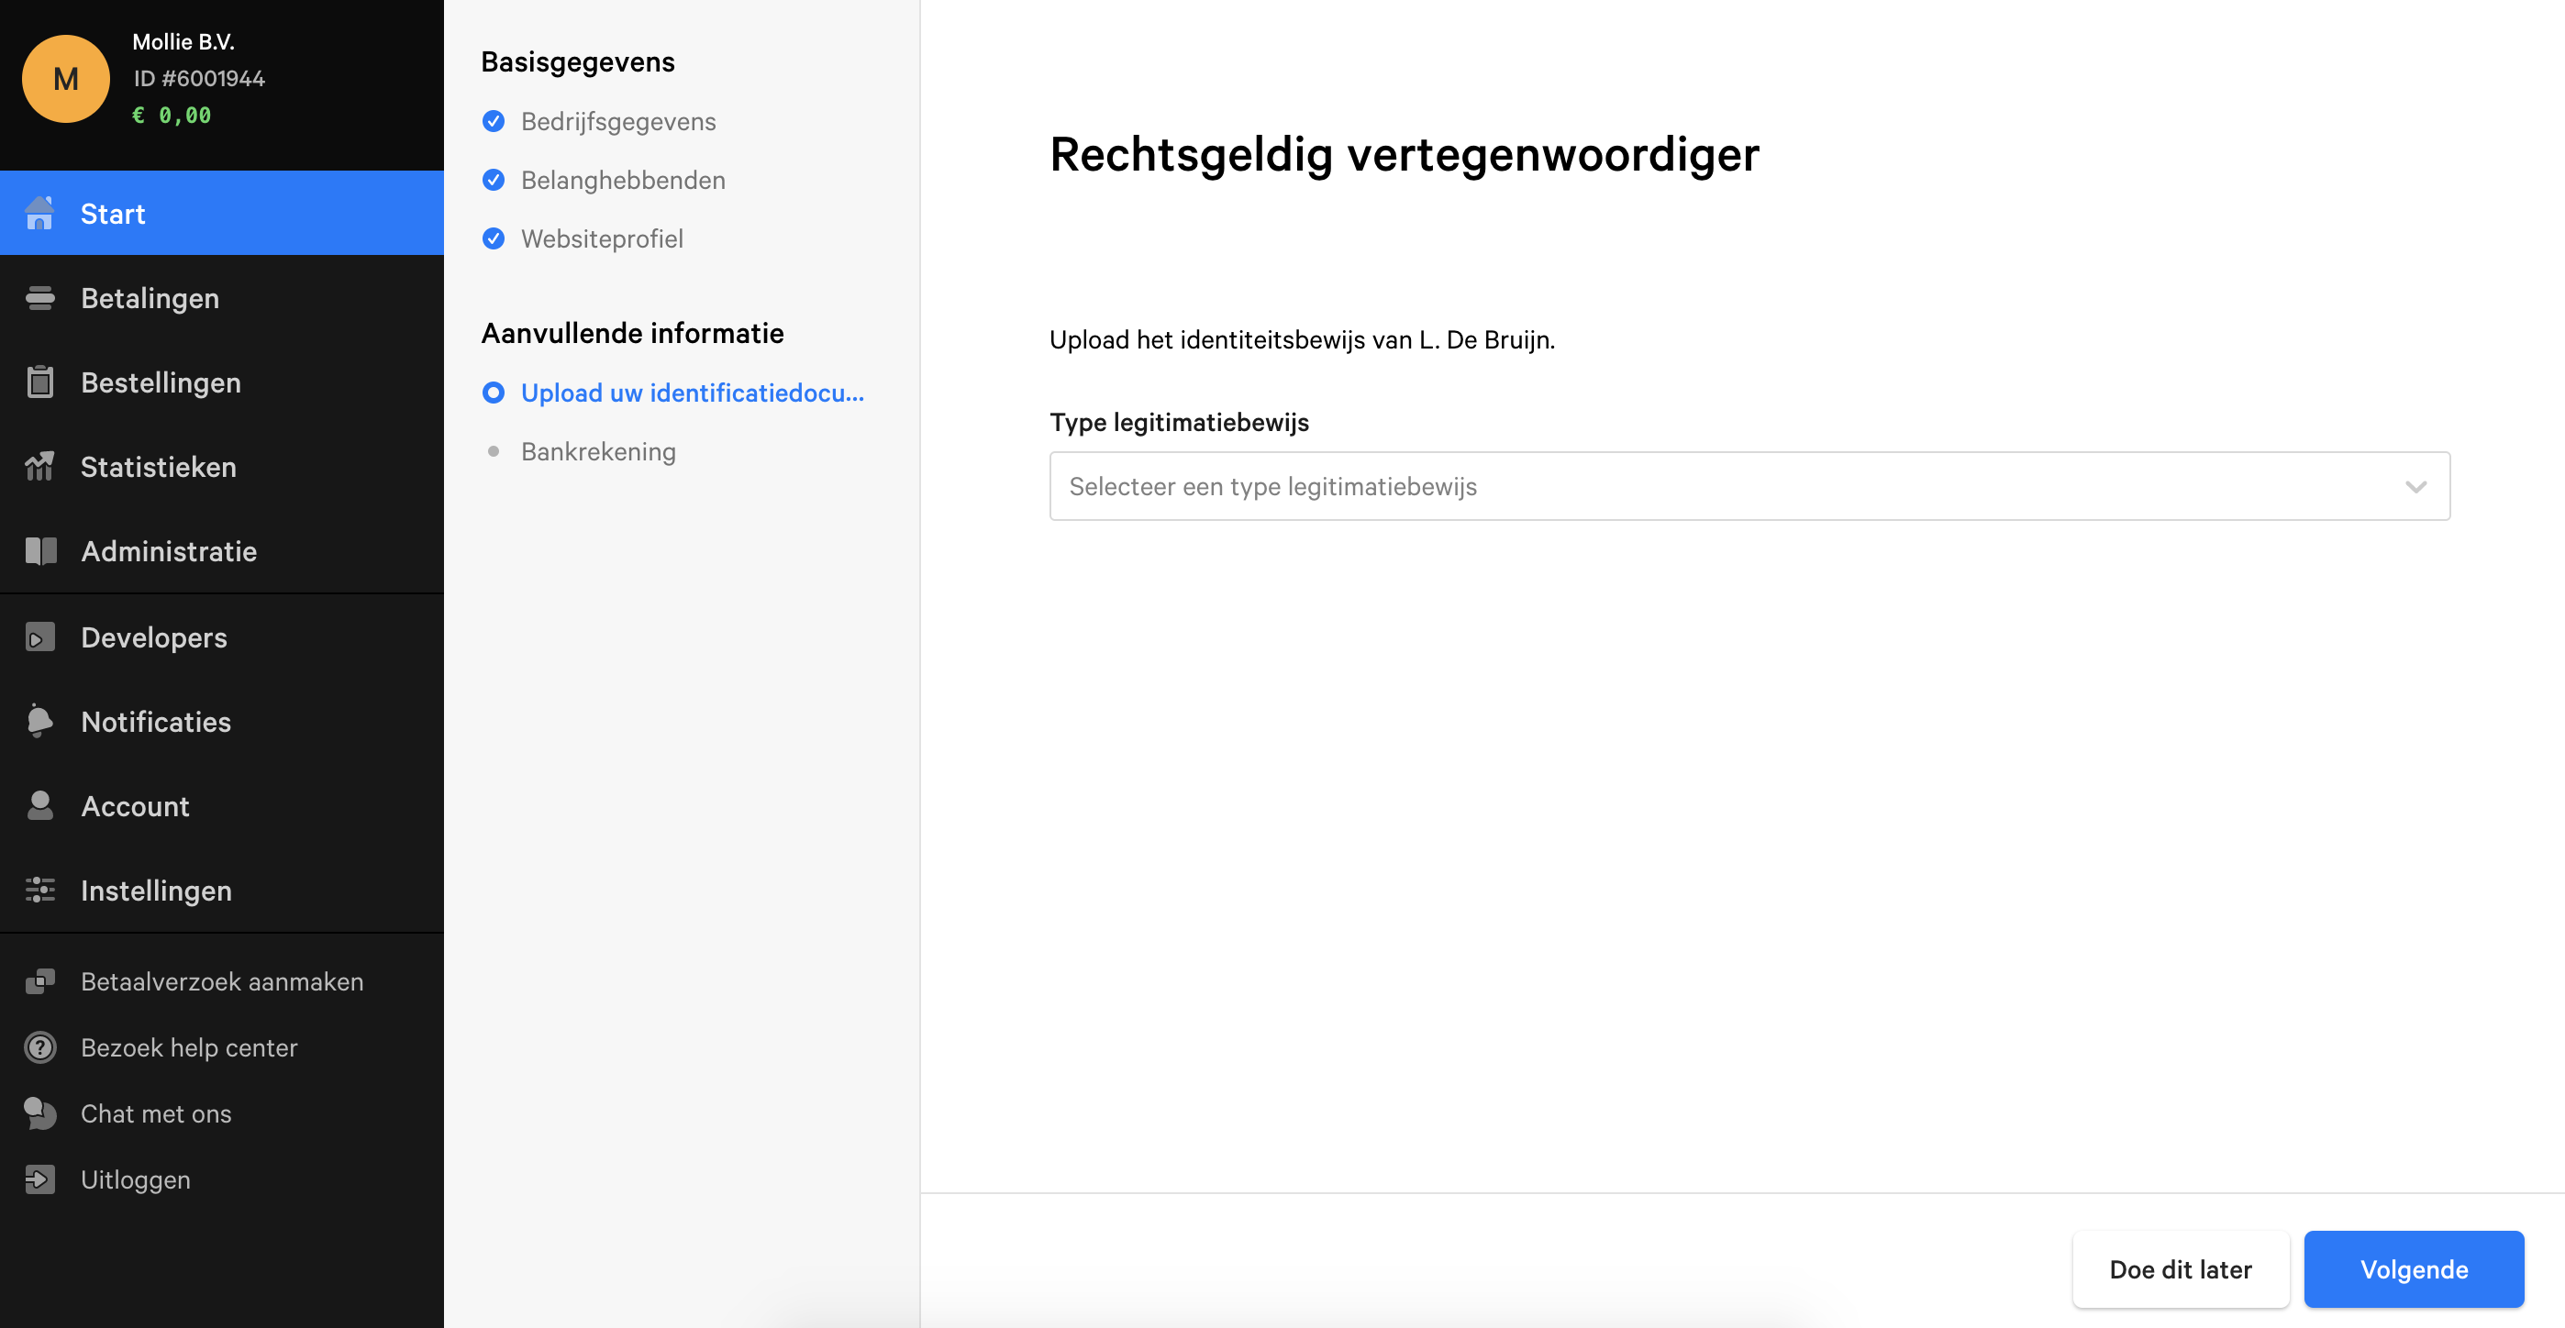
Task: Click the Developers console icon
Action: 39,637
